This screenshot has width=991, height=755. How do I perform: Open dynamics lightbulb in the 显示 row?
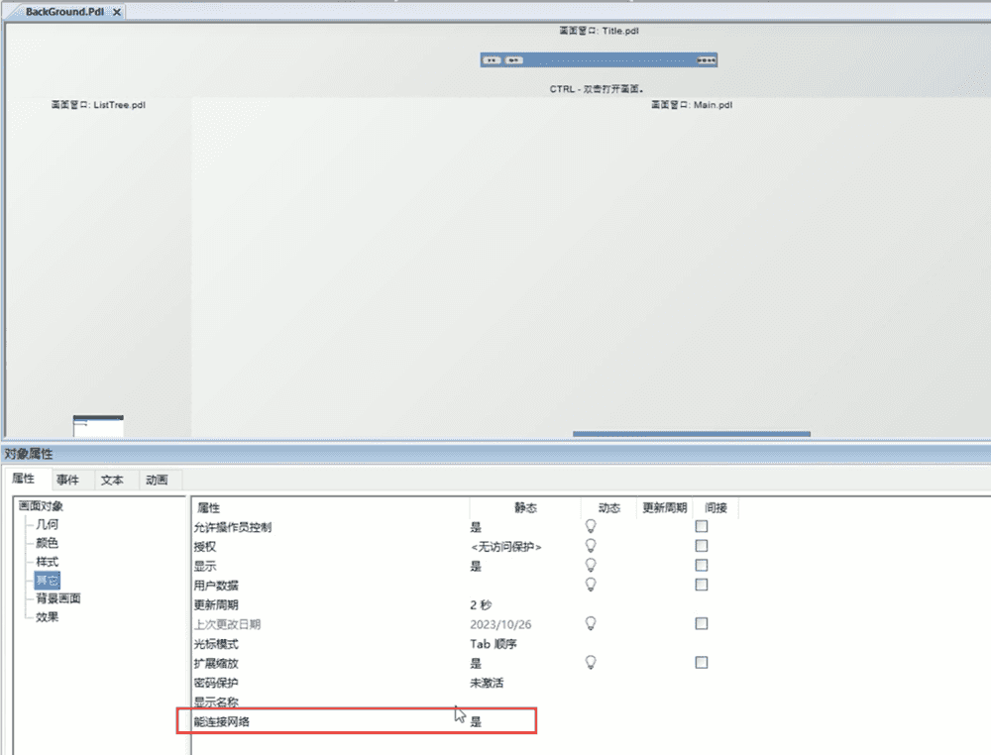(x=592, y=566)
